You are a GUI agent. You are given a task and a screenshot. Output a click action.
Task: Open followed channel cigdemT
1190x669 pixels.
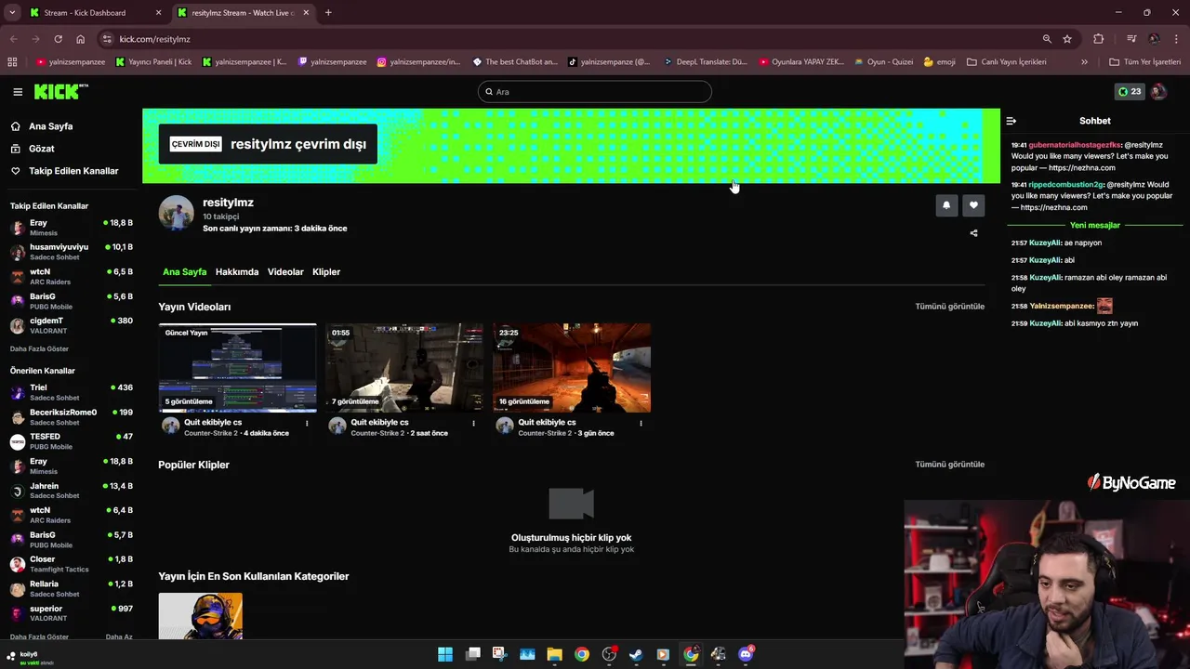(x=72, y=325)
